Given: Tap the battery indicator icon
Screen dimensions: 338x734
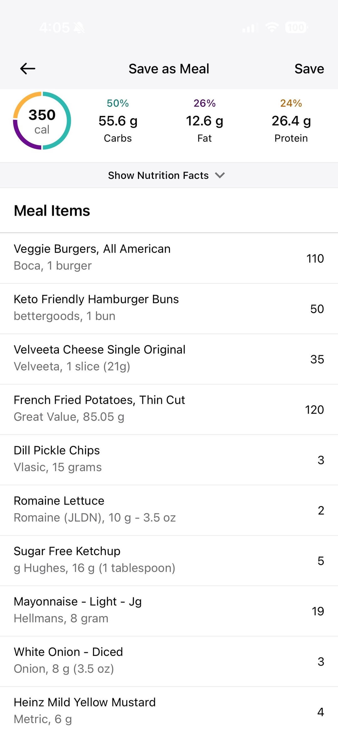Looking at the screenshot, I should click(x=296, y=28).
